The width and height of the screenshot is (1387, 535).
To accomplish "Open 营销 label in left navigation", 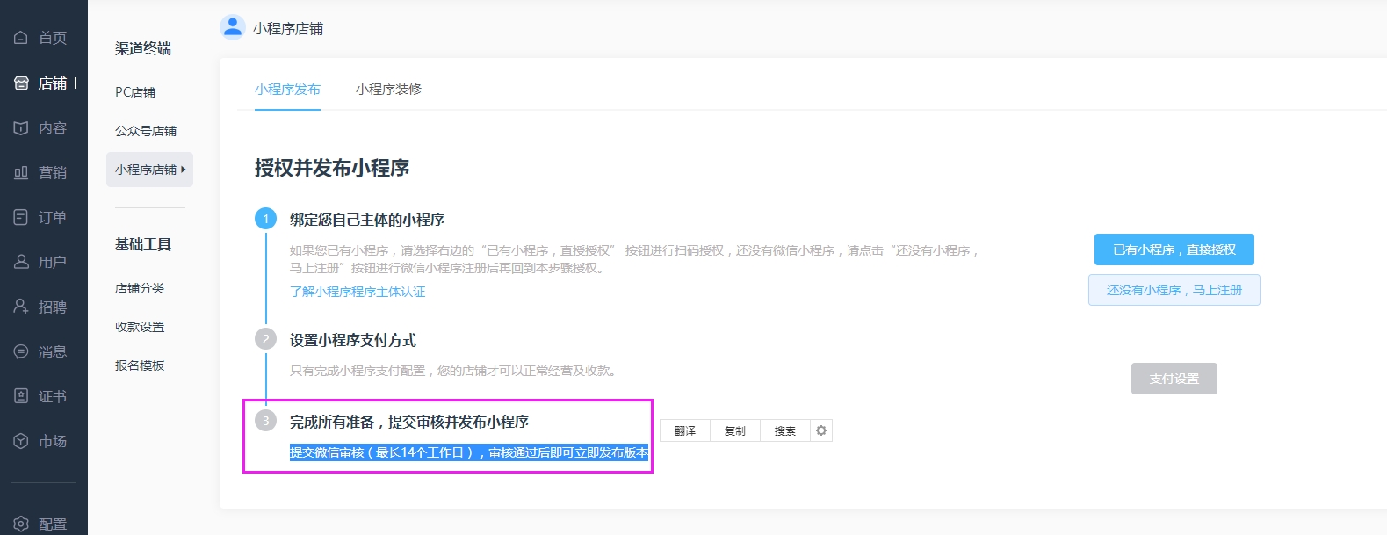I will pyautogui.click(x=53, y=172).
